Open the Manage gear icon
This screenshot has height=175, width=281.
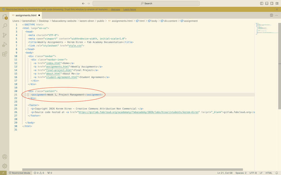(5, 166)
